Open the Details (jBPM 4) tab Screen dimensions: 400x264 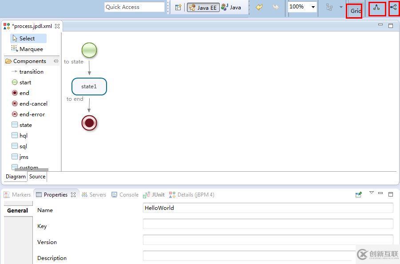192,195
